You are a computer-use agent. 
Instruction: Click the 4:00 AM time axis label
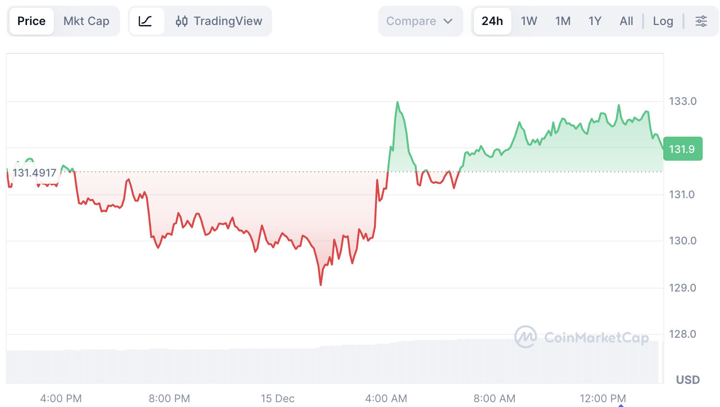386,398
